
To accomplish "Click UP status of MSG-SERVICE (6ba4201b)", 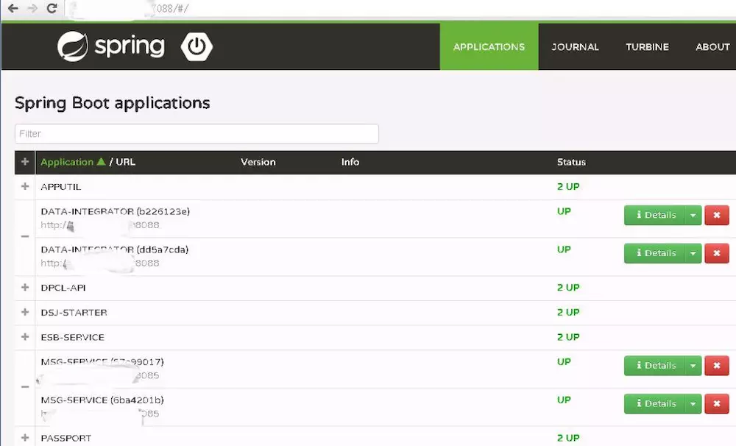I will [x=565, y=400].
